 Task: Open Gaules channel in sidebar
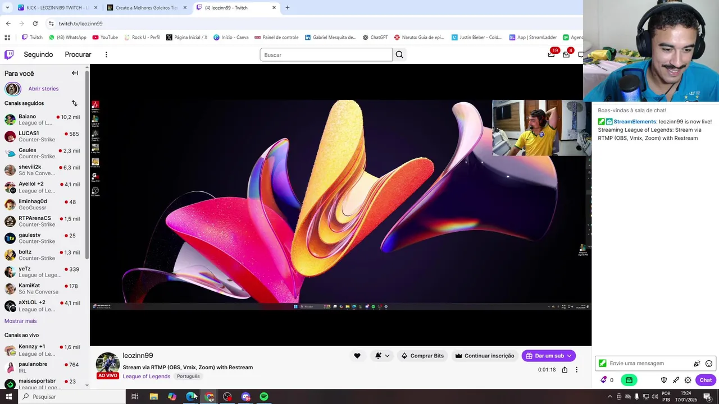click(42, 153)
